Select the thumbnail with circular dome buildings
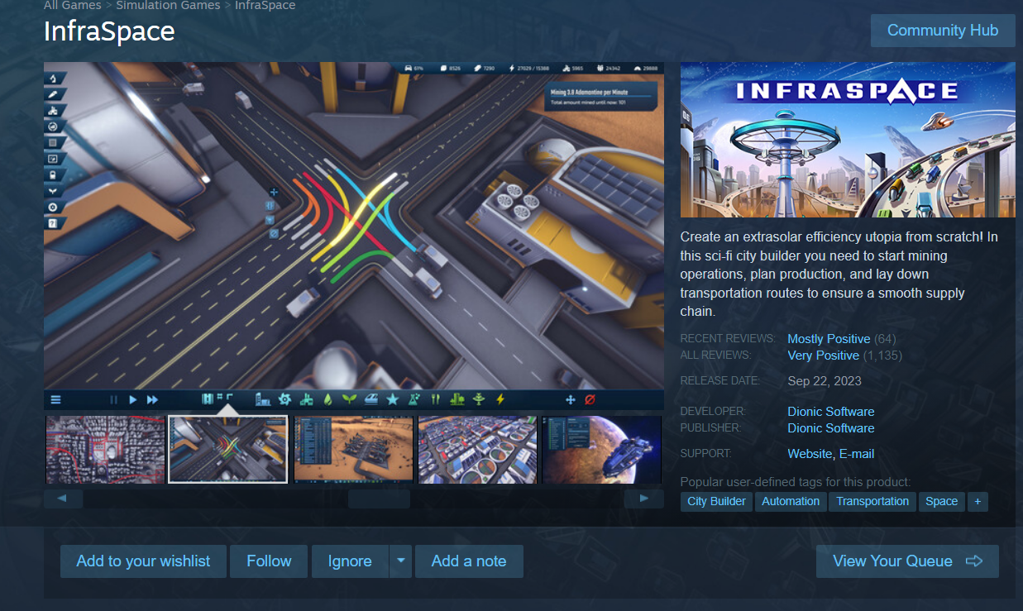The width and height of the screenshot is (1023, 611). click(477, 449)
